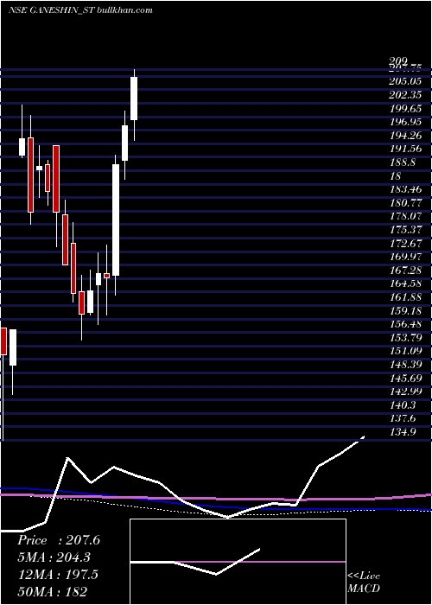Click the 50MA : 182 readout
The width and height of the screenshot is (432, 605).
52,591
